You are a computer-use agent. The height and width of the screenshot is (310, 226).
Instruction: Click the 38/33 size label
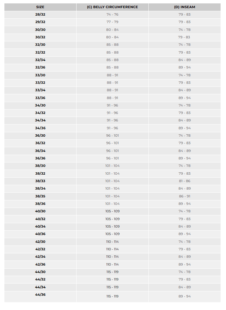pos(40,181)
